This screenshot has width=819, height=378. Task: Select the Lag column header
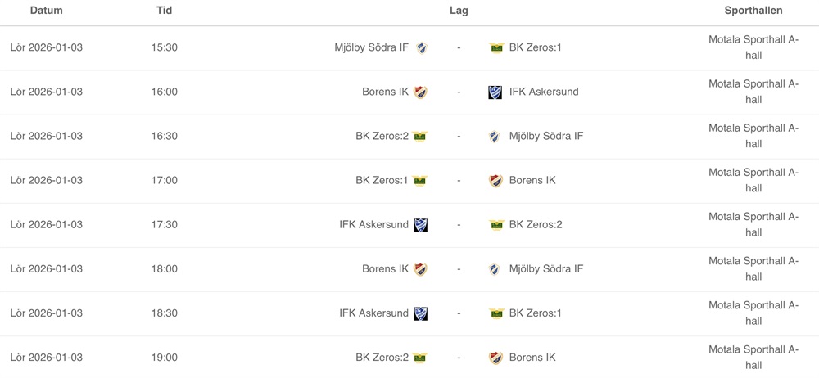coord(459,11)
